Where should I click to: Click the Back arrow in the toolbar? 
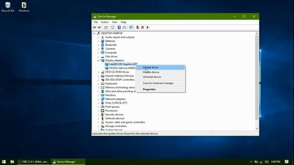pos(94,27)
